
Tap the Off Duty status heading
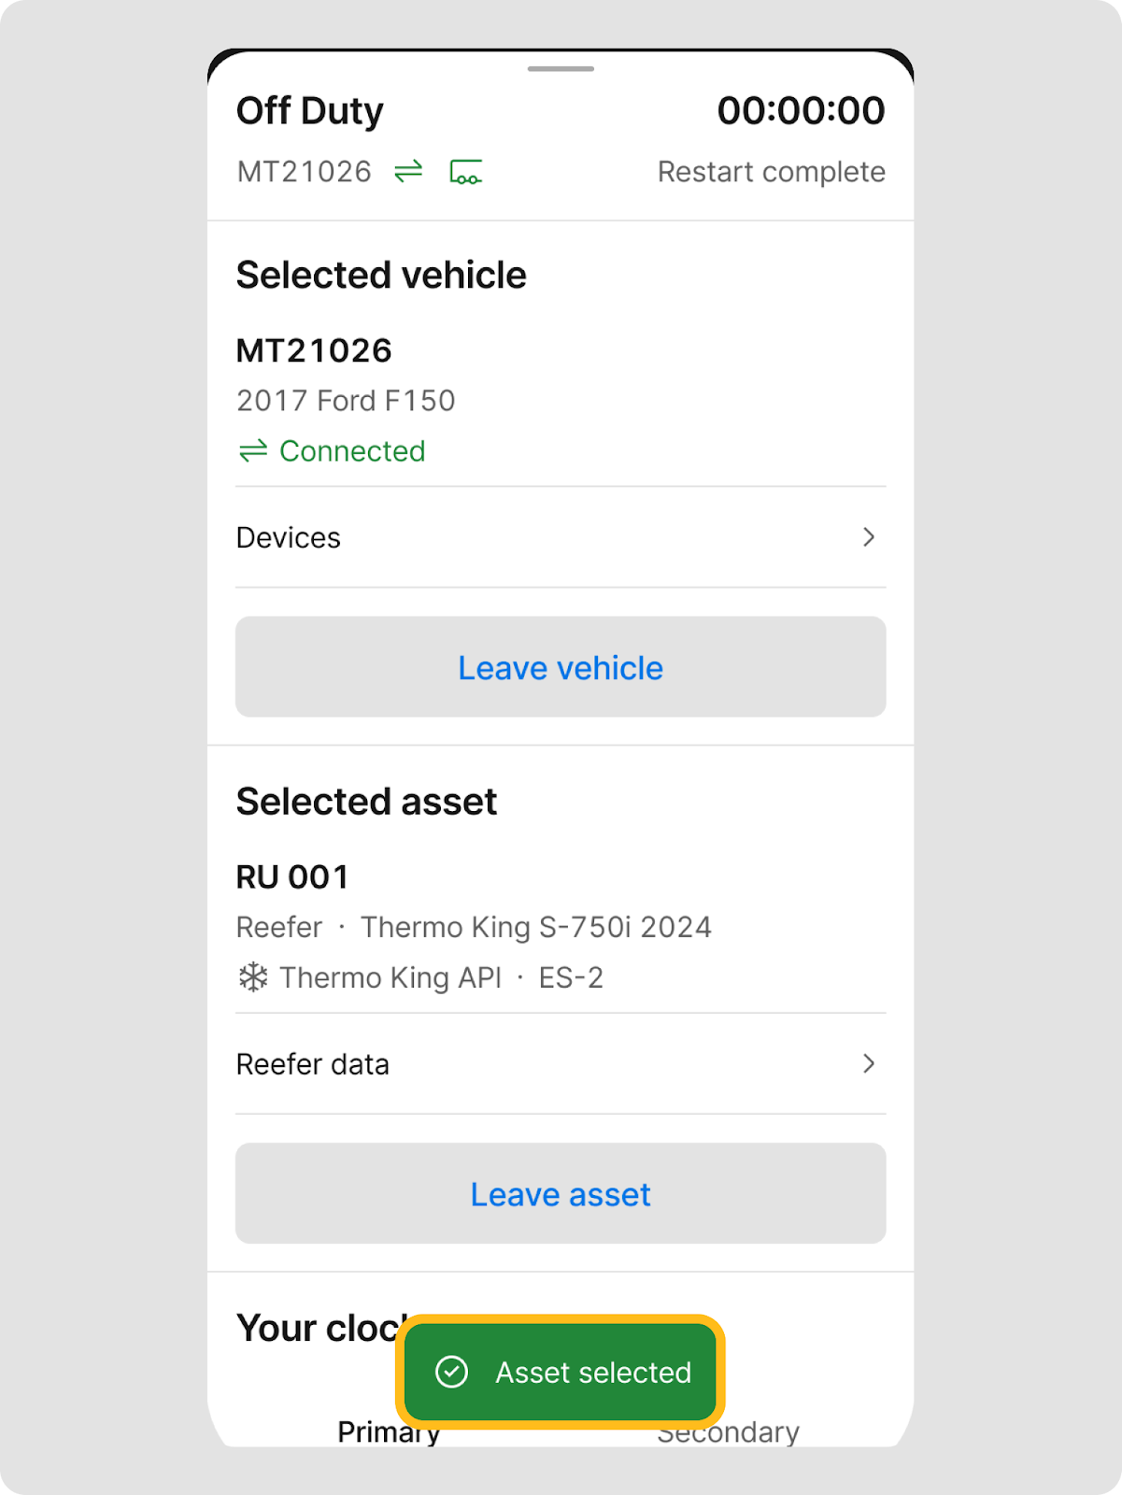tap(310, 110)
